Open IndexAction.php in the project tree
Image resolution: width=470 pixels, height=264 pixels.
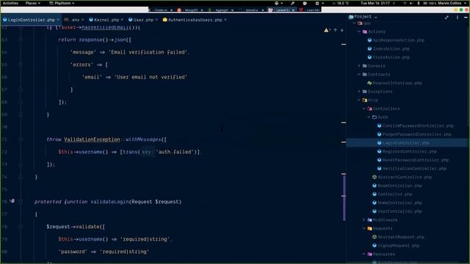388,49
